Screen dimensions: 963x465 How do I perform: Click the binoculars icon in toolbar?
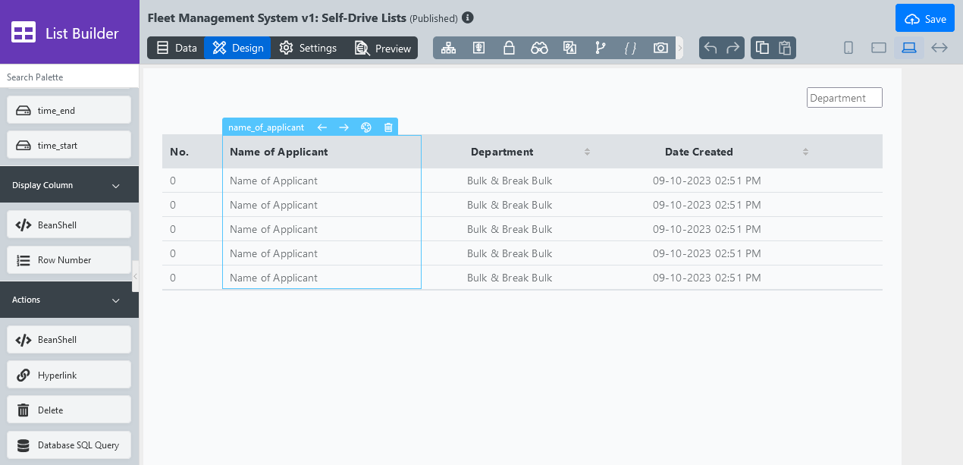pos(539,48)
